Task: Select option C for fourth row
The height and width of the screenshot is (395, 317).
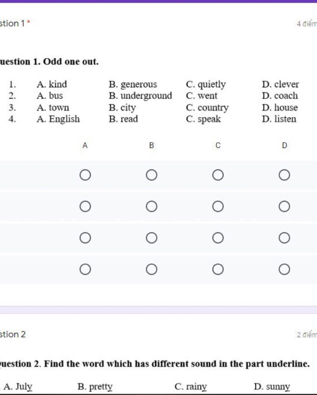Action: [x=218, y=269]
